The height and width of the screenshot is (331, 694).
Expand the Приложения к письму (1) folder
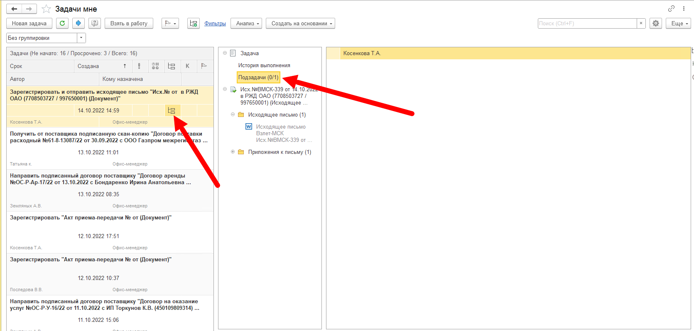click(233, 152)
